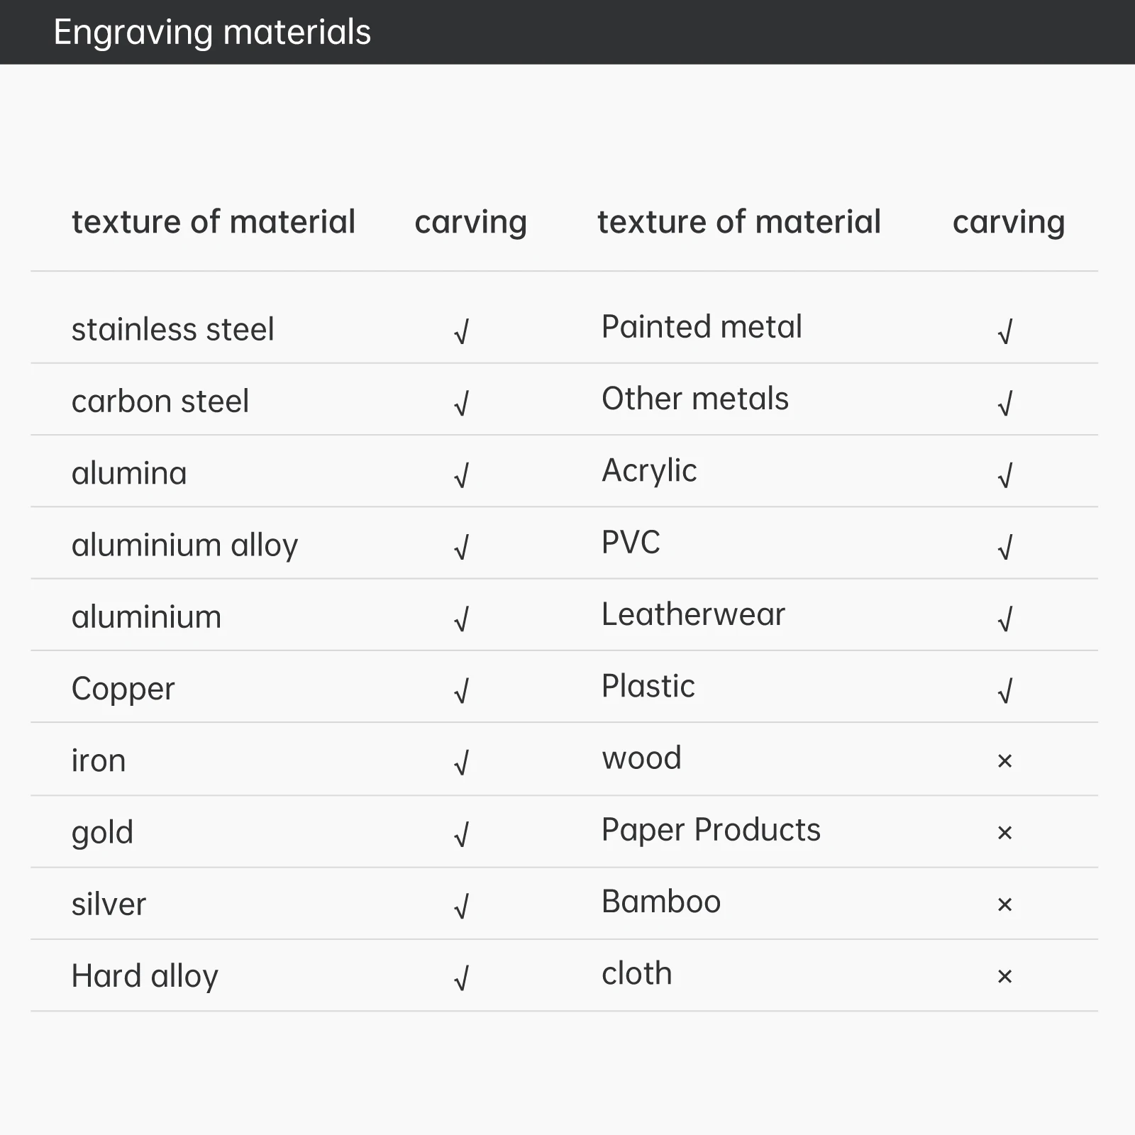Click the Engraving materials title
1135x1135 pixels.
pyautogui.click(x=212, y=32)
